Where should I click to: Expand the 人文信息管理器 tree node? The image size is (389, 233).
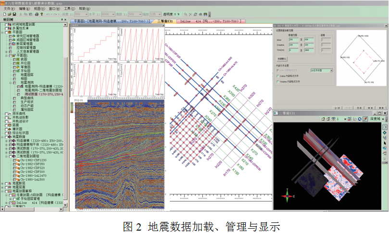coord(6,52)
